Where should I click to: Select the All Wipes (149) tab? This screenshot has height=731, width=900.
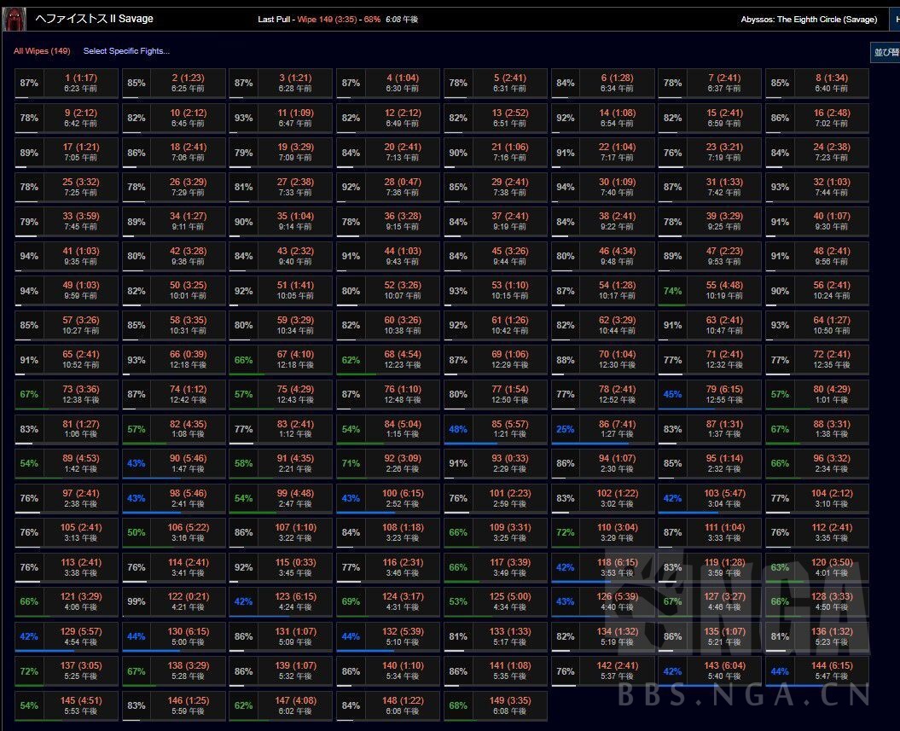(x=42, y=51)
